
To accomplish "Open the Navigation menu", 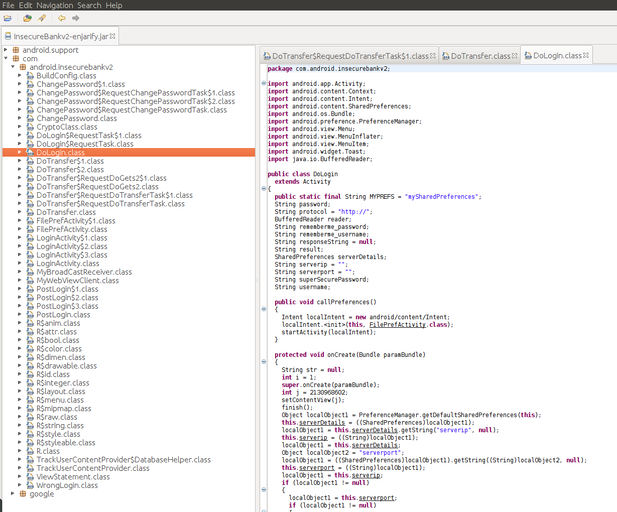I will coord(54,5).
